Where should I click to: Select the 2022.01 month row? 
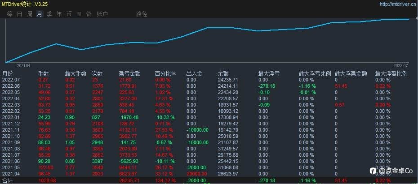tap(209, 117)
